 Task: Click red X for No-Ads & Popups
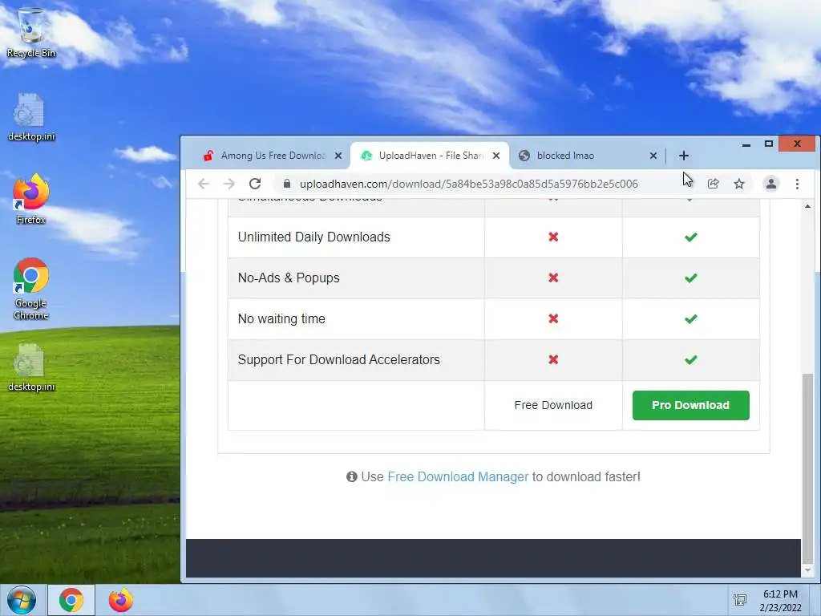click(x=553, y=278)
